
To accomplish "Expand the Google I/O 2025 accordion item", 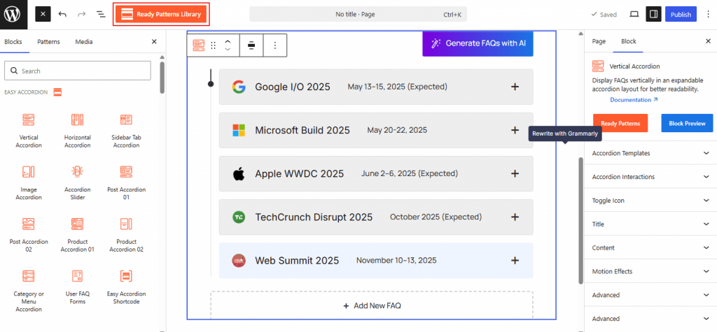I will (515, 87).
